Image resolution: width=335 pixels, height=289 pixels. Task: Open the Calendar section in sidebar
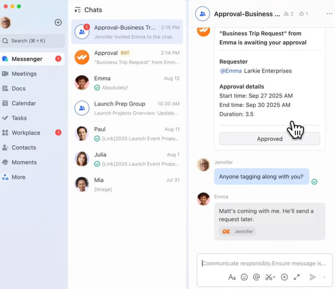(23, 103)
